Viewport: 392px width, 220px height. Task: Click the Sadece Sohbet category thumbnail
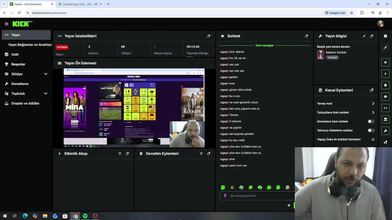click(x=320, y=55)
